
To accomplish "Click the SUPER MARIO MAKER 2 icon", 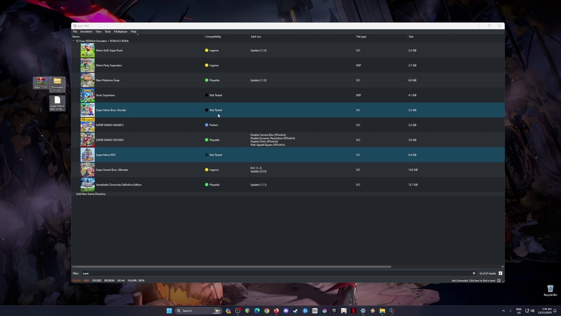I will tap(87, 125).
